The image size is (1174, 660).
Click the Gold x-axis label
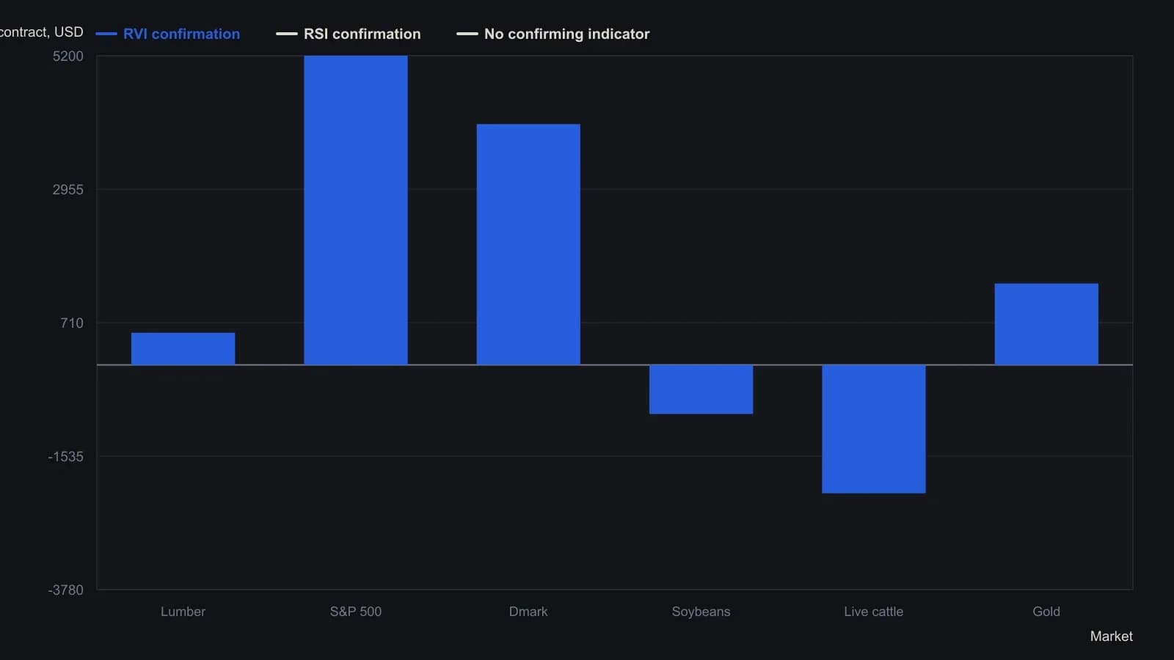[x=1046, y=612]
